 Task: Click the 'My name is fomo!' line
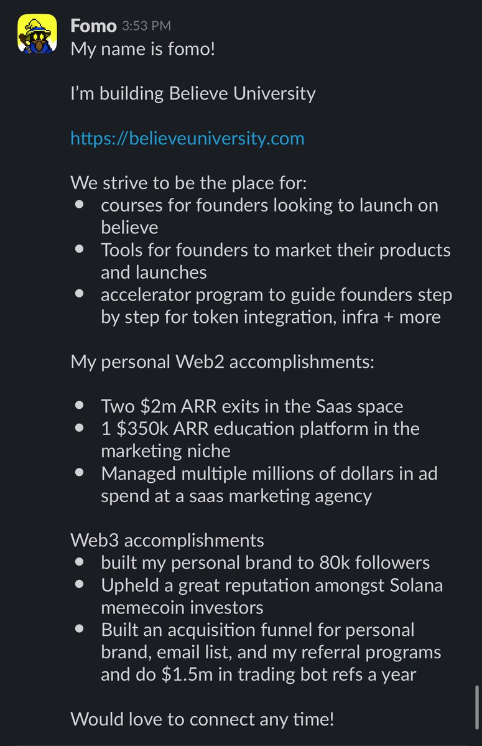(142, 49)
